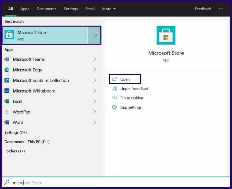Expand the Word result chevron
This screenshot has height=189, width=232.
(x=95, y=122)
